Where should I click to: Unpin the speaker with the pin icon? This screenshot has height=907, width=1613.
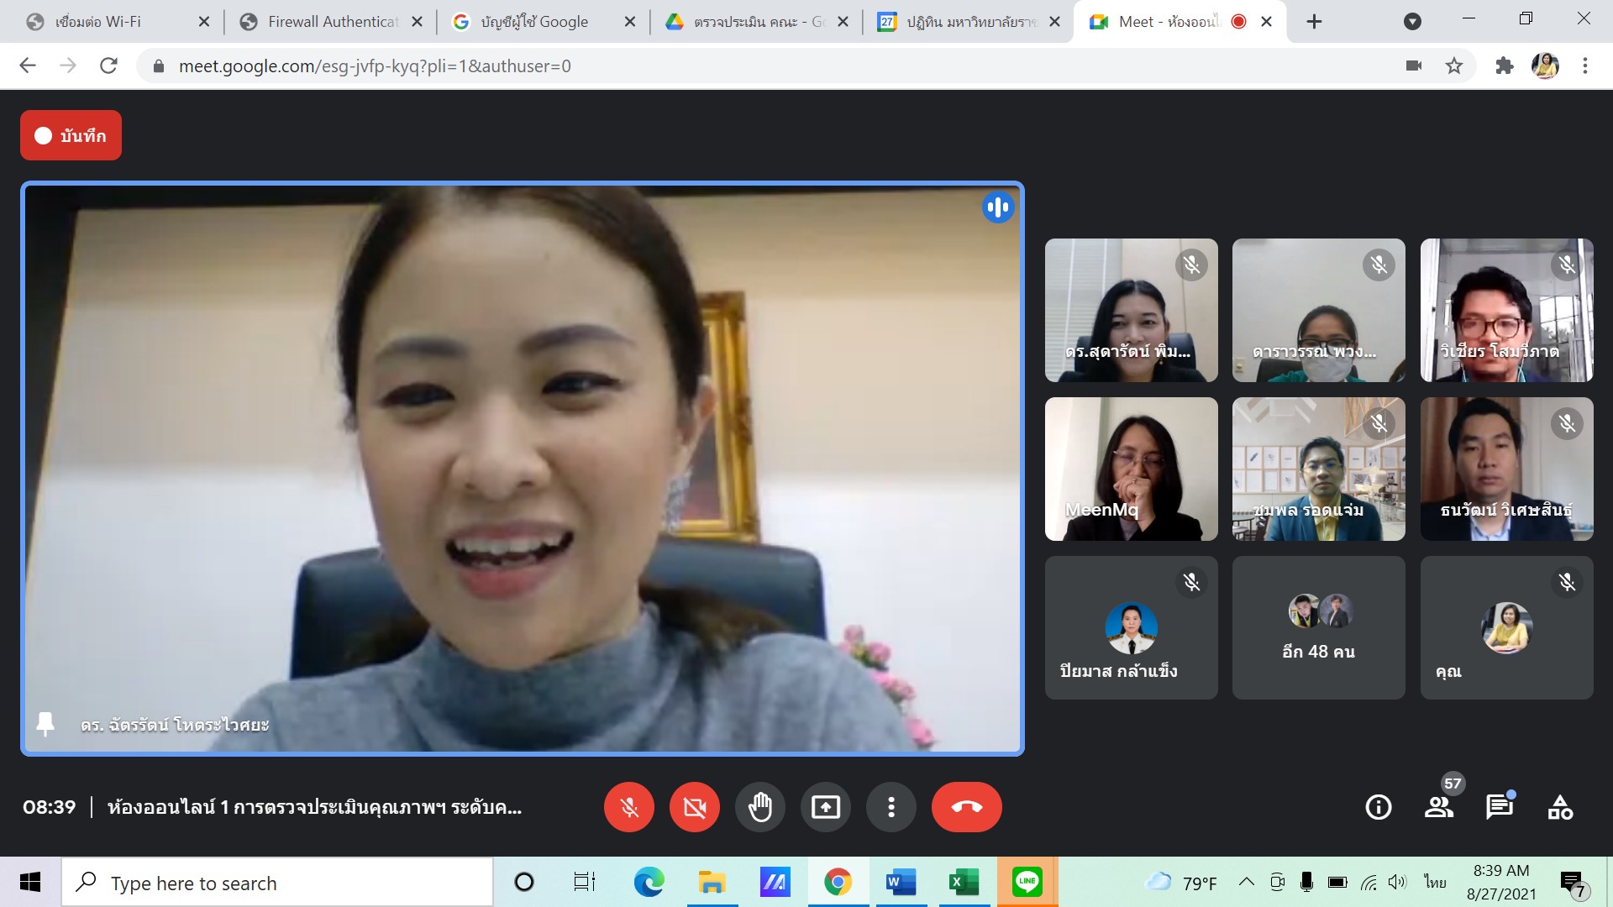point(45,724)
